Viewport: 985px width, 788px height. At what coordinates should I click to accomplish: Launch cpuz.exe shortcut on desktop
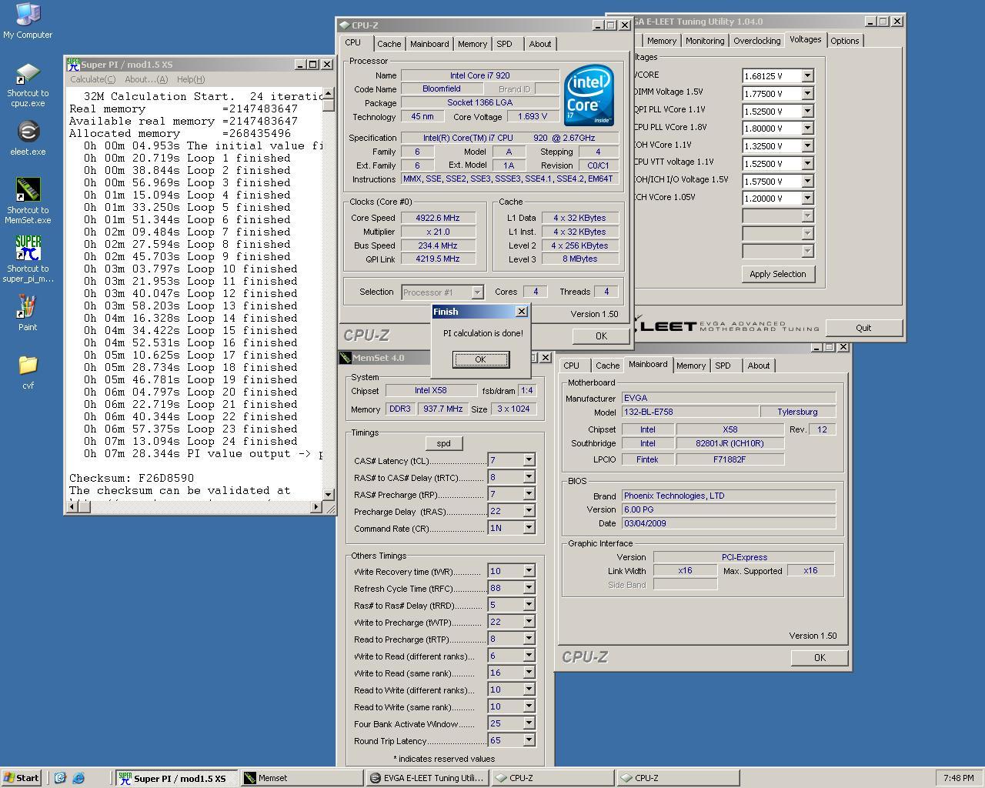(28, 85)
